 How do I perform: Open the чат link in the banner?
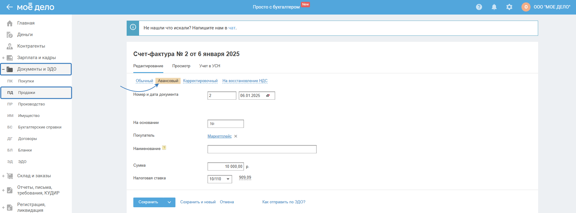232,28
